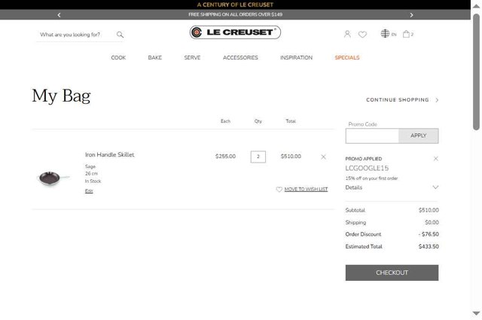Click CONTINUE SHOPPING link
Screen dimensions: 482x320
[x=398, y=100]
